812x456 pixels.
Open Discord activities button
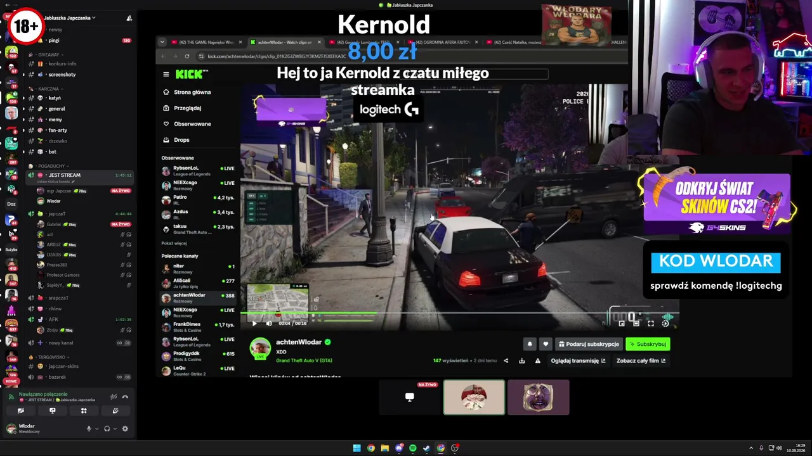(x=84, y=411)
